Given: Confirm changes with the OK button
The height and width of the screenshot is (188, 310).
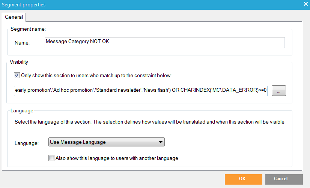Looking at the screenshot, I should coord(242,179).
